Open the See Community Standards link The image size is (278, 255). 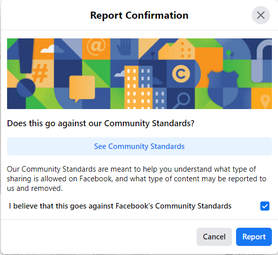coord(140,146)
